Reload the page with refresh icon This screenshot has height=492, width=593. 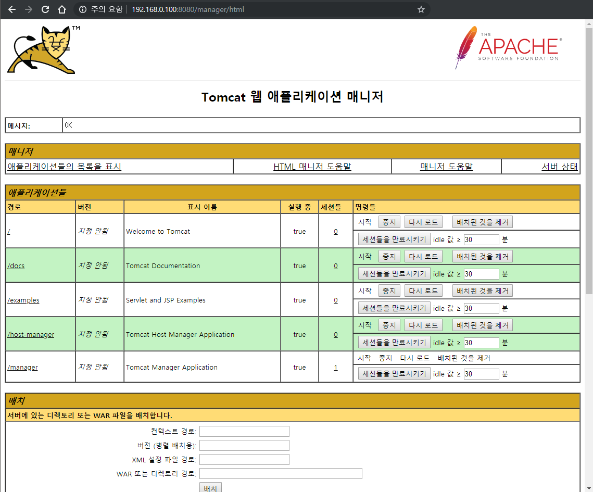(45, 9)
